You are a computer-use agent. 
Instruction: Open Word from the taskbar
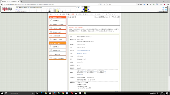(x=67, y=93)
